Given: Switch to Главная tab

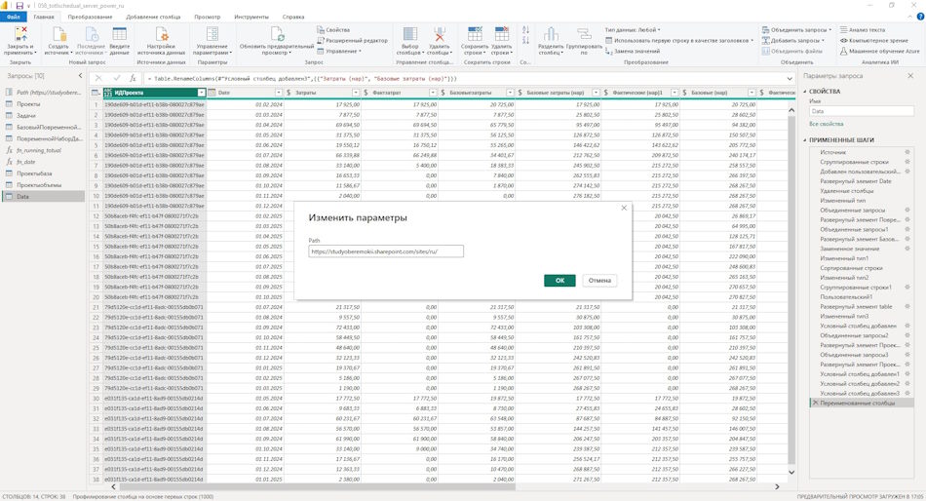Looking at the screenshot, I should point(44,18).
